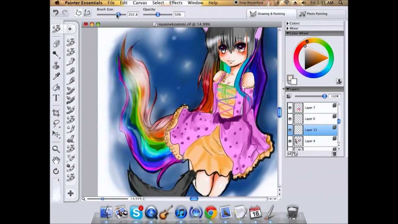Open the paper selector flyout

(58, 180)
